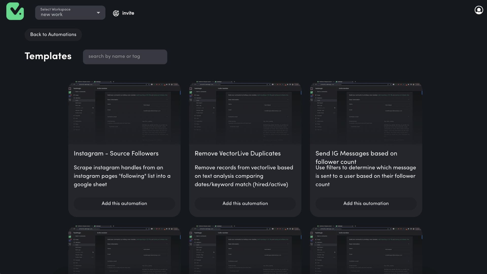Add the Remove VectorLive Duplicates automation

point(245,204)
